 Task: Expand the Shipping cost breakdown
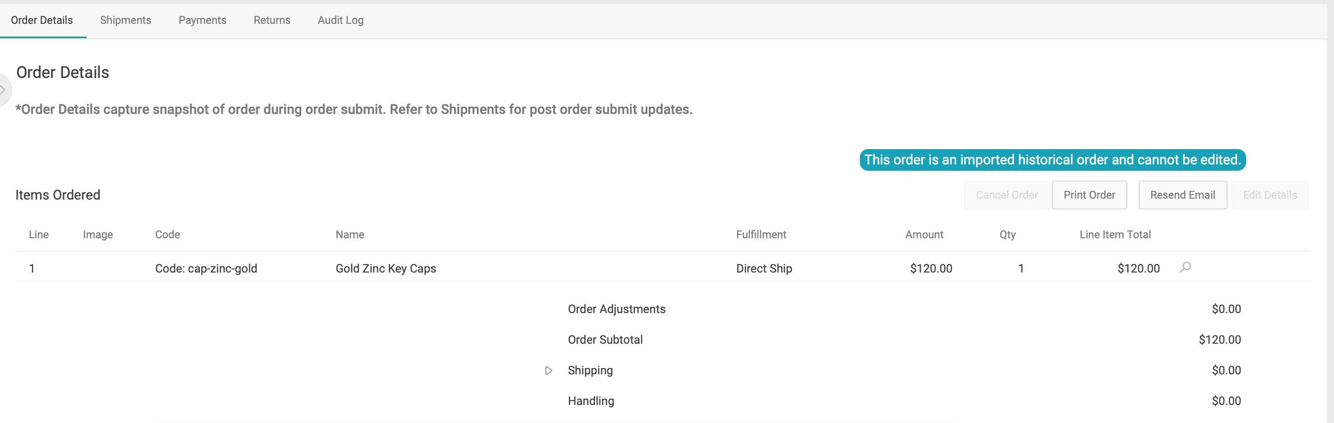click(548, 370)
